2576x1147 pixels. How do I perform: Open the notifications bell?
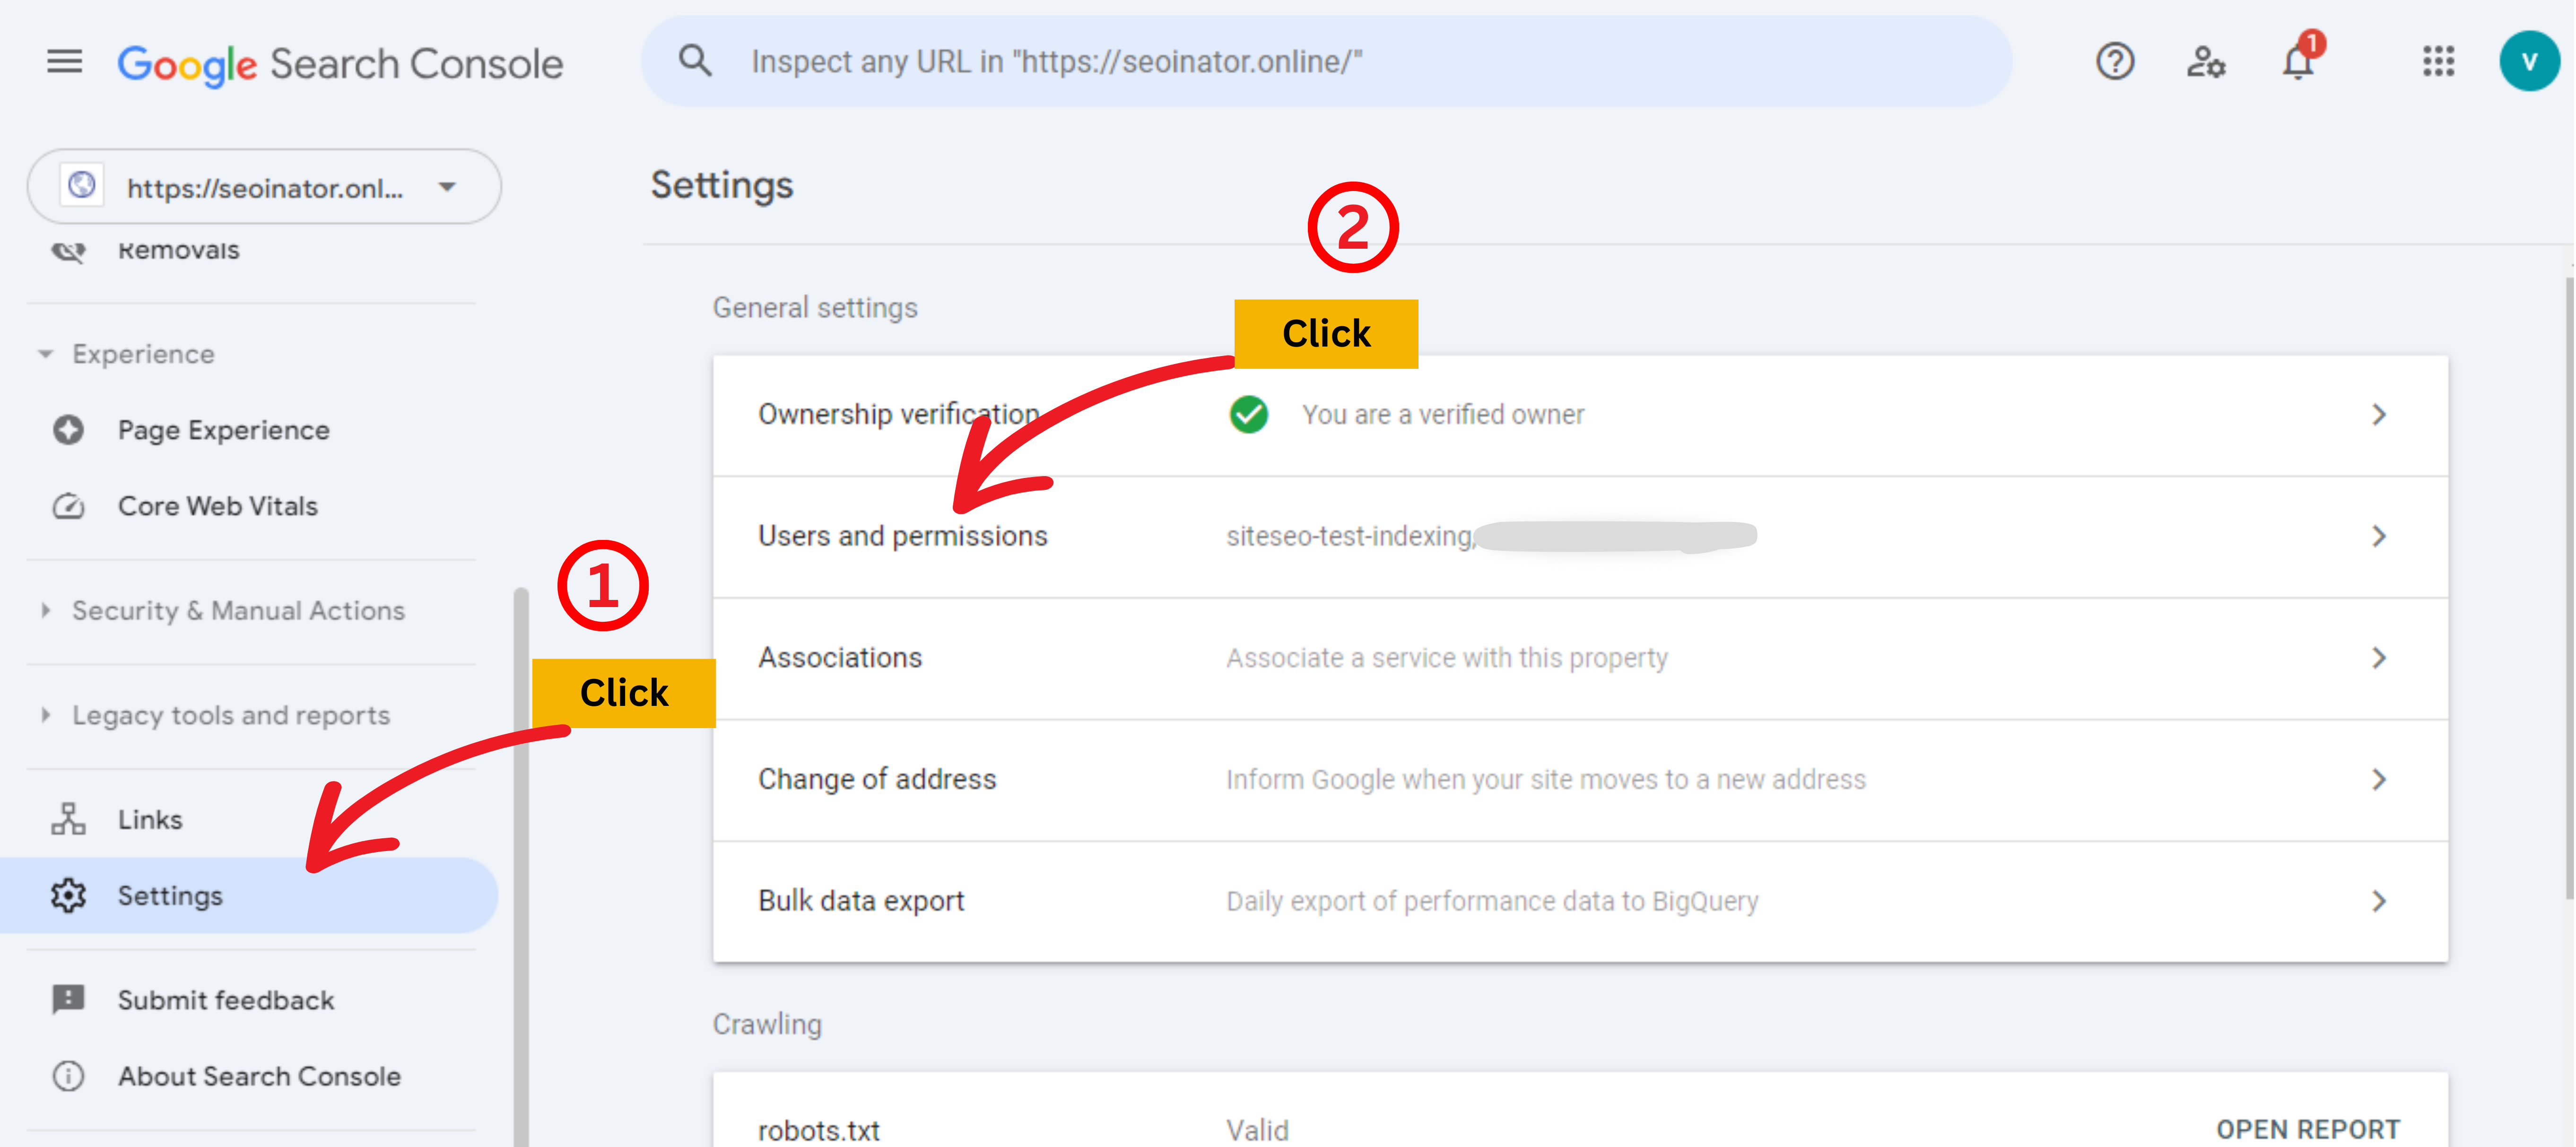pyautogui.click(x=2298, y=62)
